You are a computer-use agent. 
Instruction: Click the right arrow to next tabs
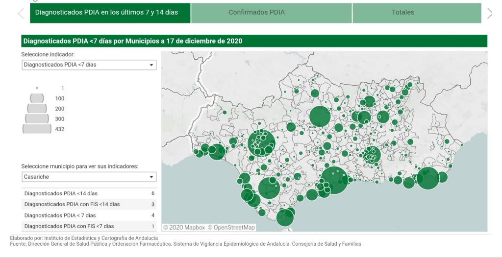pyautogui.click(x=489, y=13)
